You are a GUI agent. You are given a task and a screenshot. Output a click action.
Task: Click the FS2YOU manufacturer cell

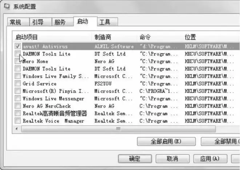pyautogui.click(x=103, y=84)
